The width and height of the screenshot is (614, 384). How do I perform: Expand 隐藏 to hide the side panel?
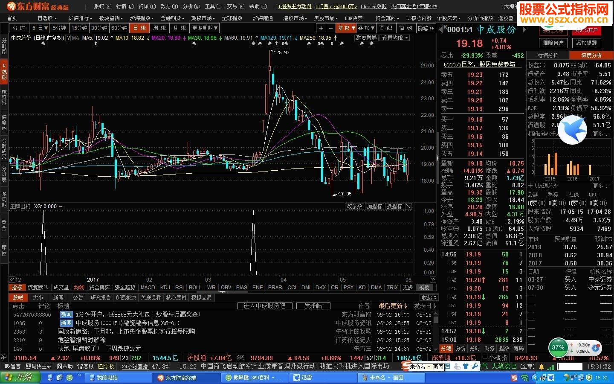(426, 28)
